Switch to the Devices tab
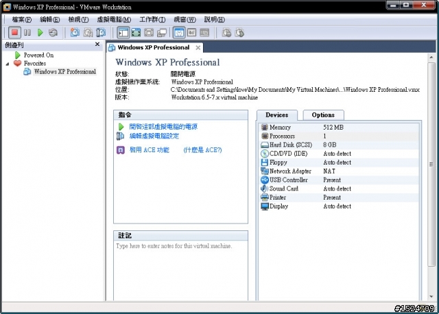 coord(276,115)
